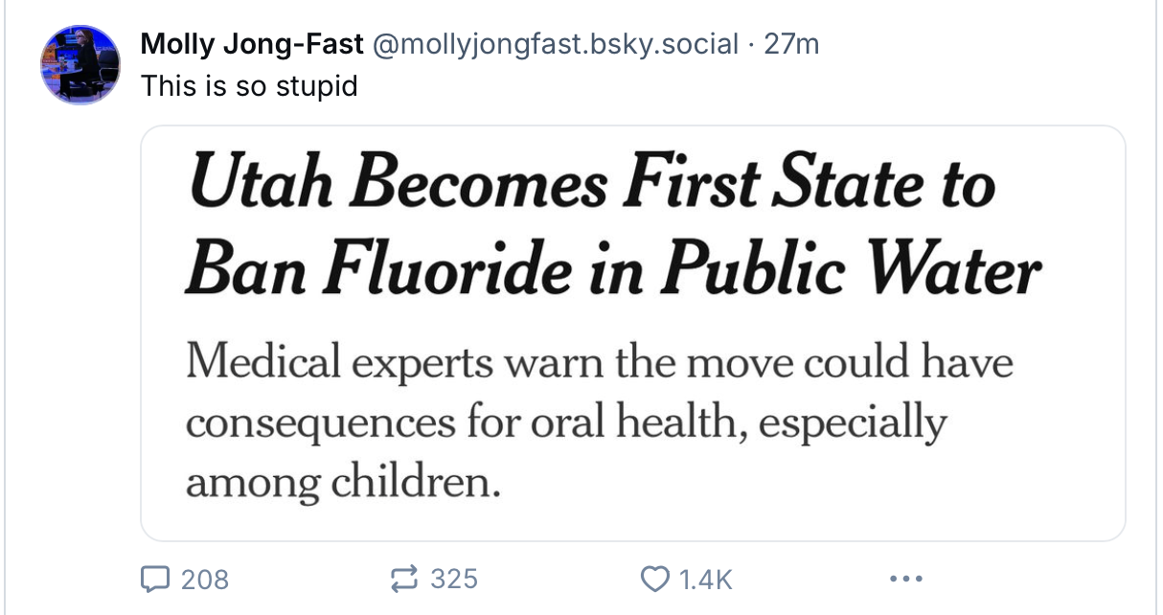Click the Molly Jong-Fast display name
Screen dimensions: 1163x615
[252, 44]
